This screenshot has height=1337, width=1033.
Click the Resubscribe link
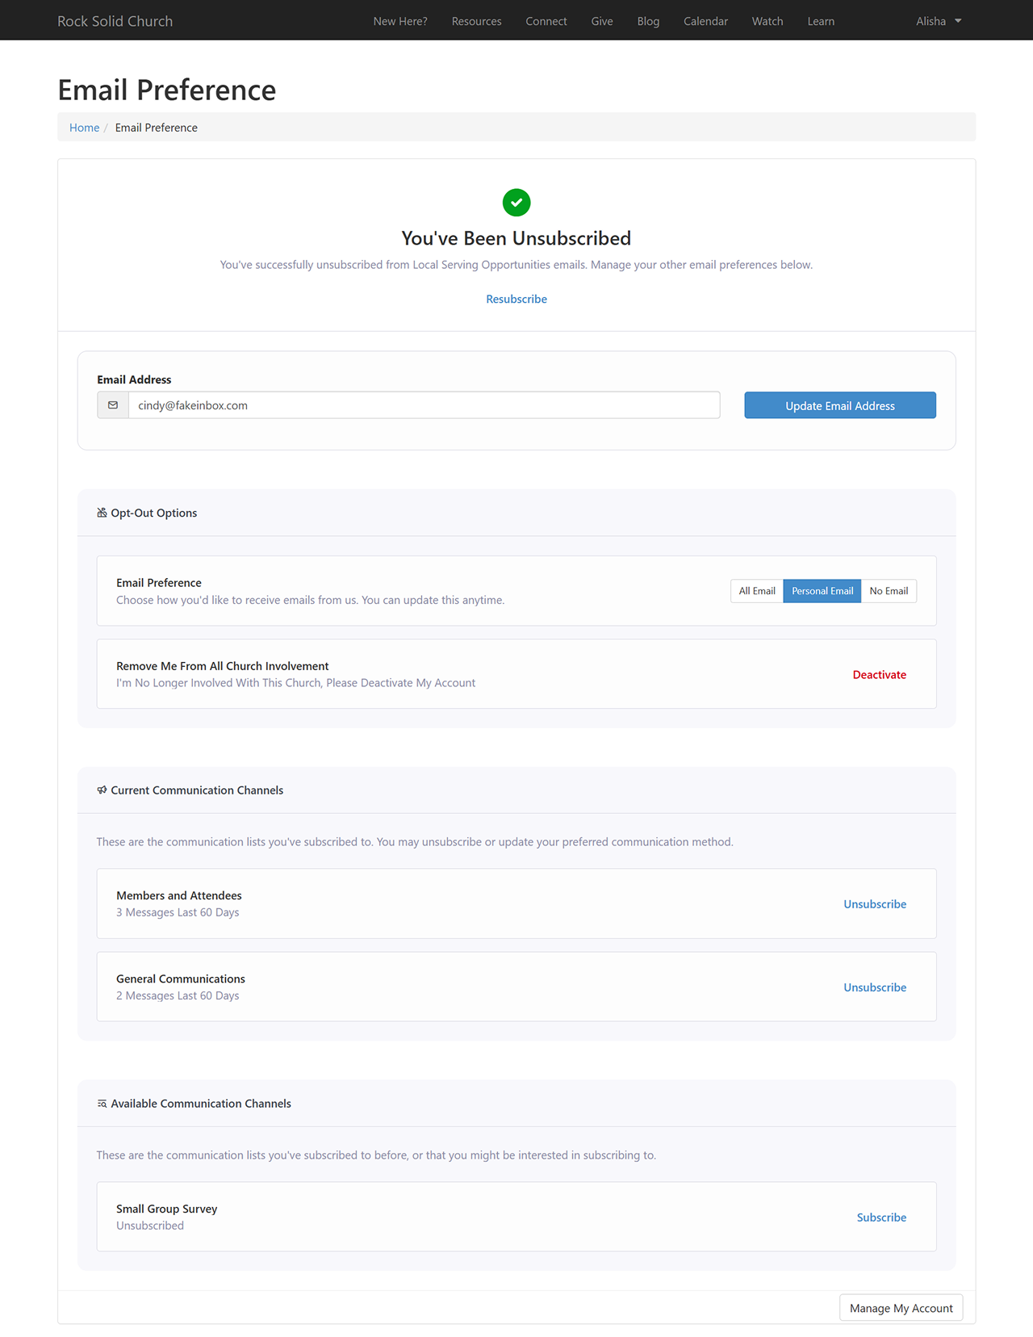pos(516,299)
